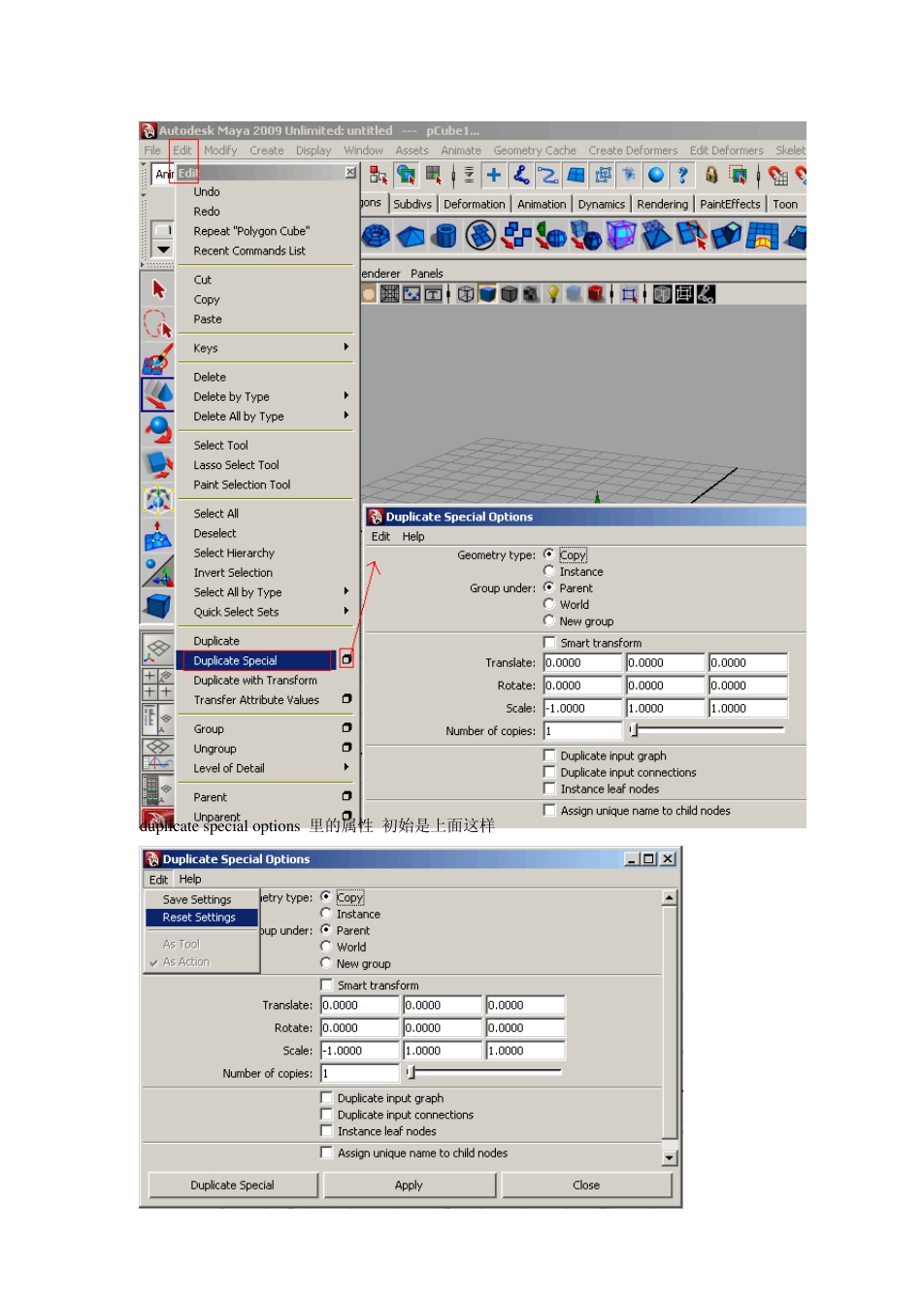Click Undo in the Edit menu
922x1305 pixels.
tap(207, 192)
